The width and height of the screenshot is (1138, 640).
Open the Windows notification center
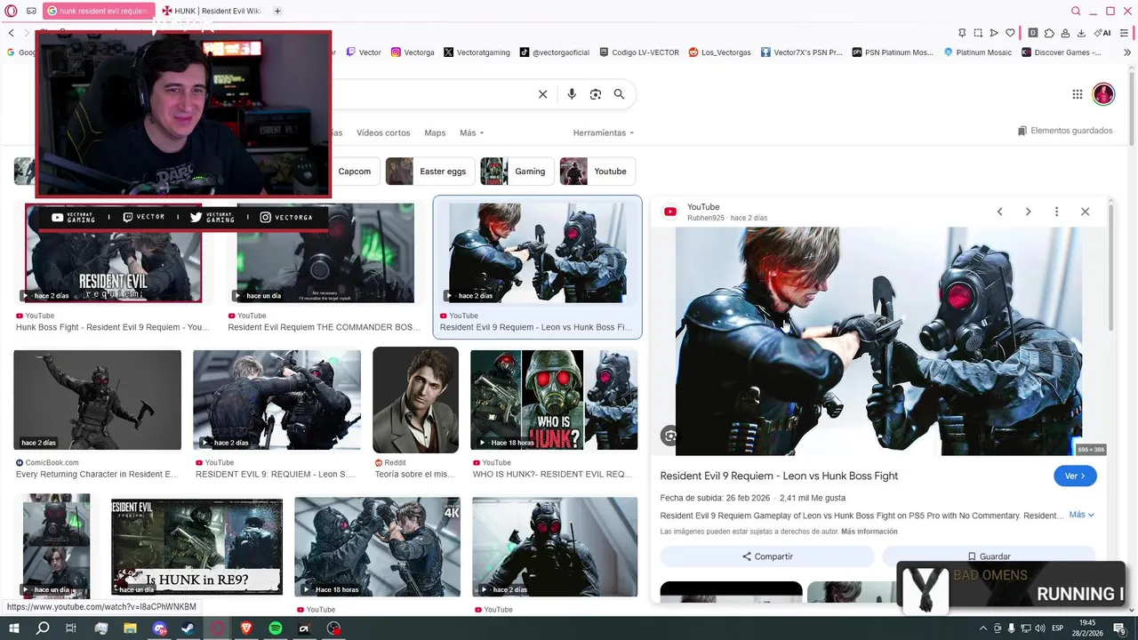click(x=1119, y=628)
